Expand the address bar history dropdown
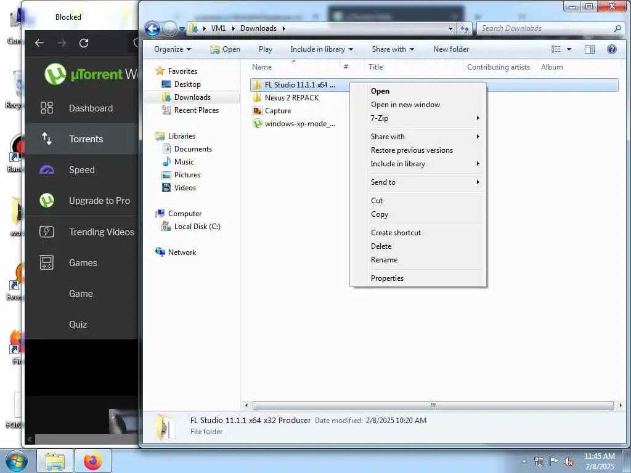This screenshot has width=631, height=473. pos(450,28)
